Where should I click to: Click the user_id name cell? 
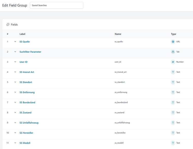pyautogui.click(x=118, y=62)
